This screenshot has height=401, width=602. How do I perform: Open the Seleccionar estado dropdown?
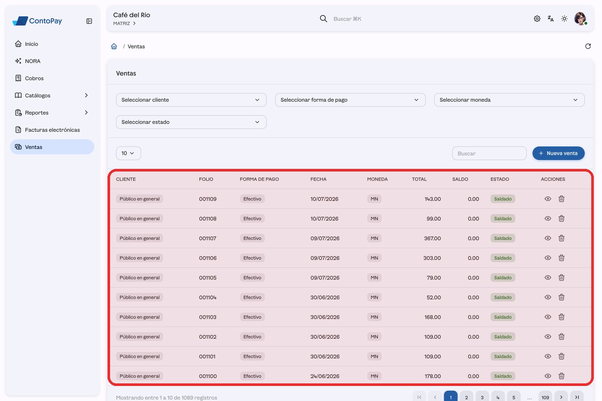tap(191, 122)
